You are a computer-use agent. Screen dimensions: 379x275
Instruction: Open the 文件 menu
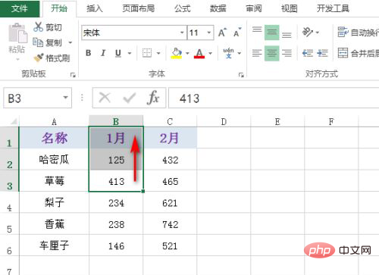[x=20, y=8]
